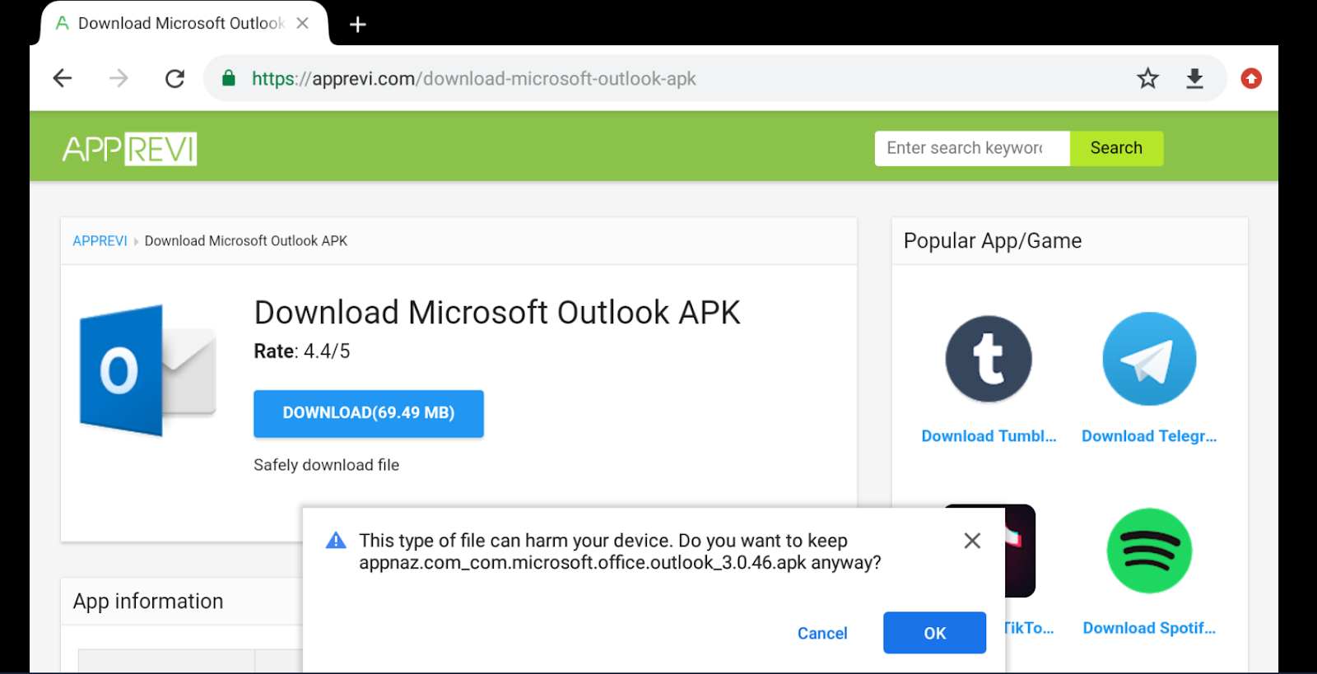Cancel keeping the APK file

(822, 633)
